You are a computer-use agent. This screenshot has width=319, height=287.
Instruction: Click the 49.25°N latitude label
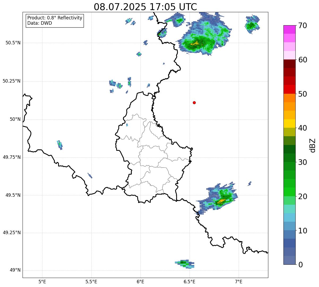coord(12,233)
